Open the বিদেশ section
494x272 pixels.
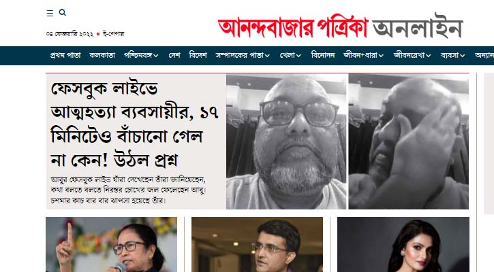pos(198,55)
